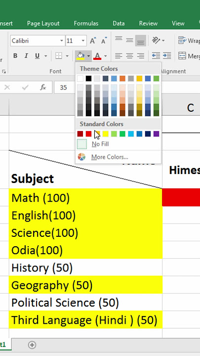Add a new sheet with plus icon
Image resolution: width=200 pixels, height=356 pixels.
[x=32, y=345]
